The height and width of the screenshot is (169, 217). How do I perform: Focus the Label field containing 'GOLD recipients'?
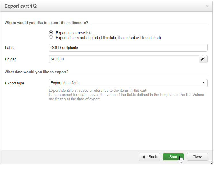point(128,48)
